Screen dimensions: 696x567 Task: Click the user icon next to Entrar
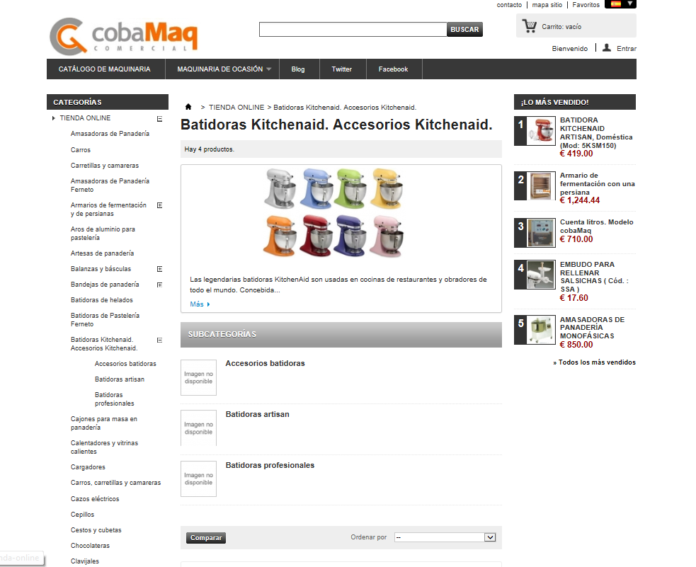tap(607, 48)
